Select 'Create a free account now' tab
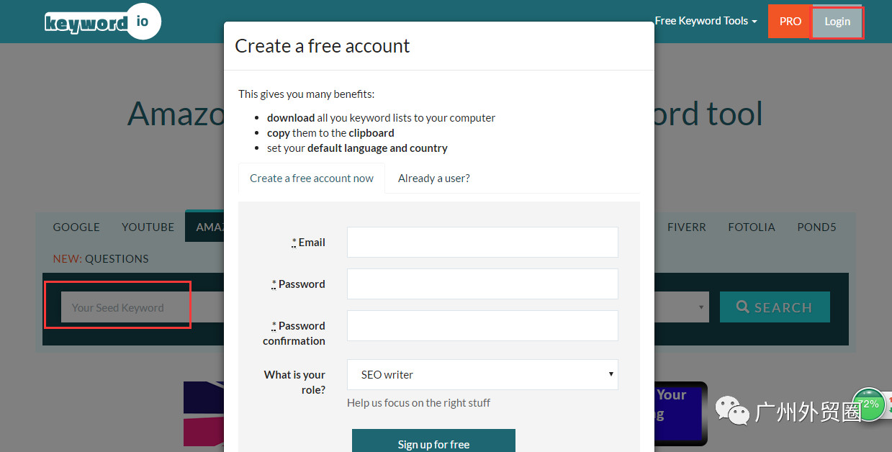The image size is (892, 452). [x=312, y=178]
